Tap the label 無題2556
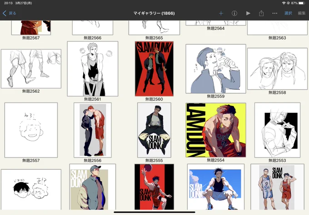This screenshot has height=215, width=309. [92, 160]
